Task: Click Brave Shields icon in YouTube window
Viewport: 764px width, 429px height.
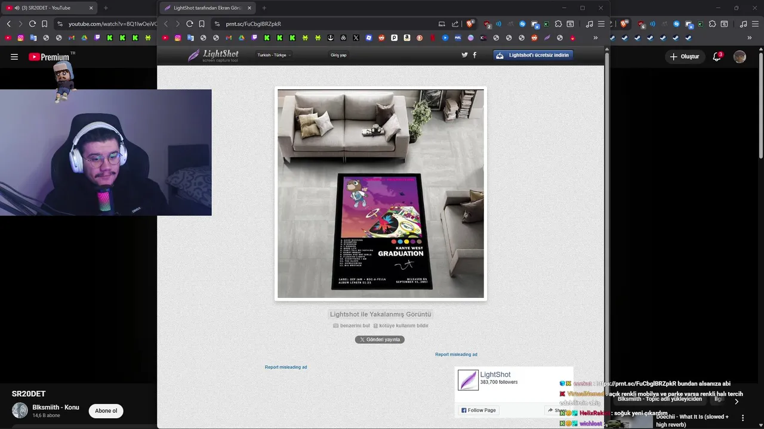Action: 624,24
